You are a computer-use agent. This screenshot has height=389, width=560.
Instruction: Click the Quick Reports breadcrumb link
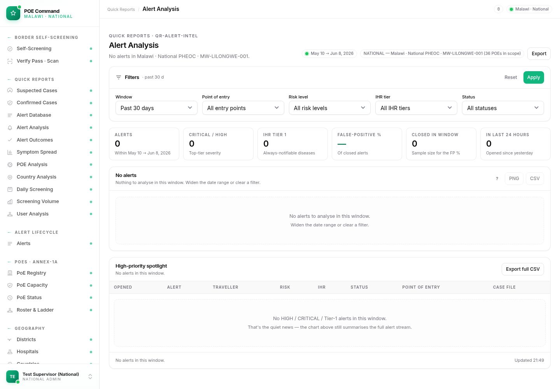pyautogui.click(x=121, y=9)
